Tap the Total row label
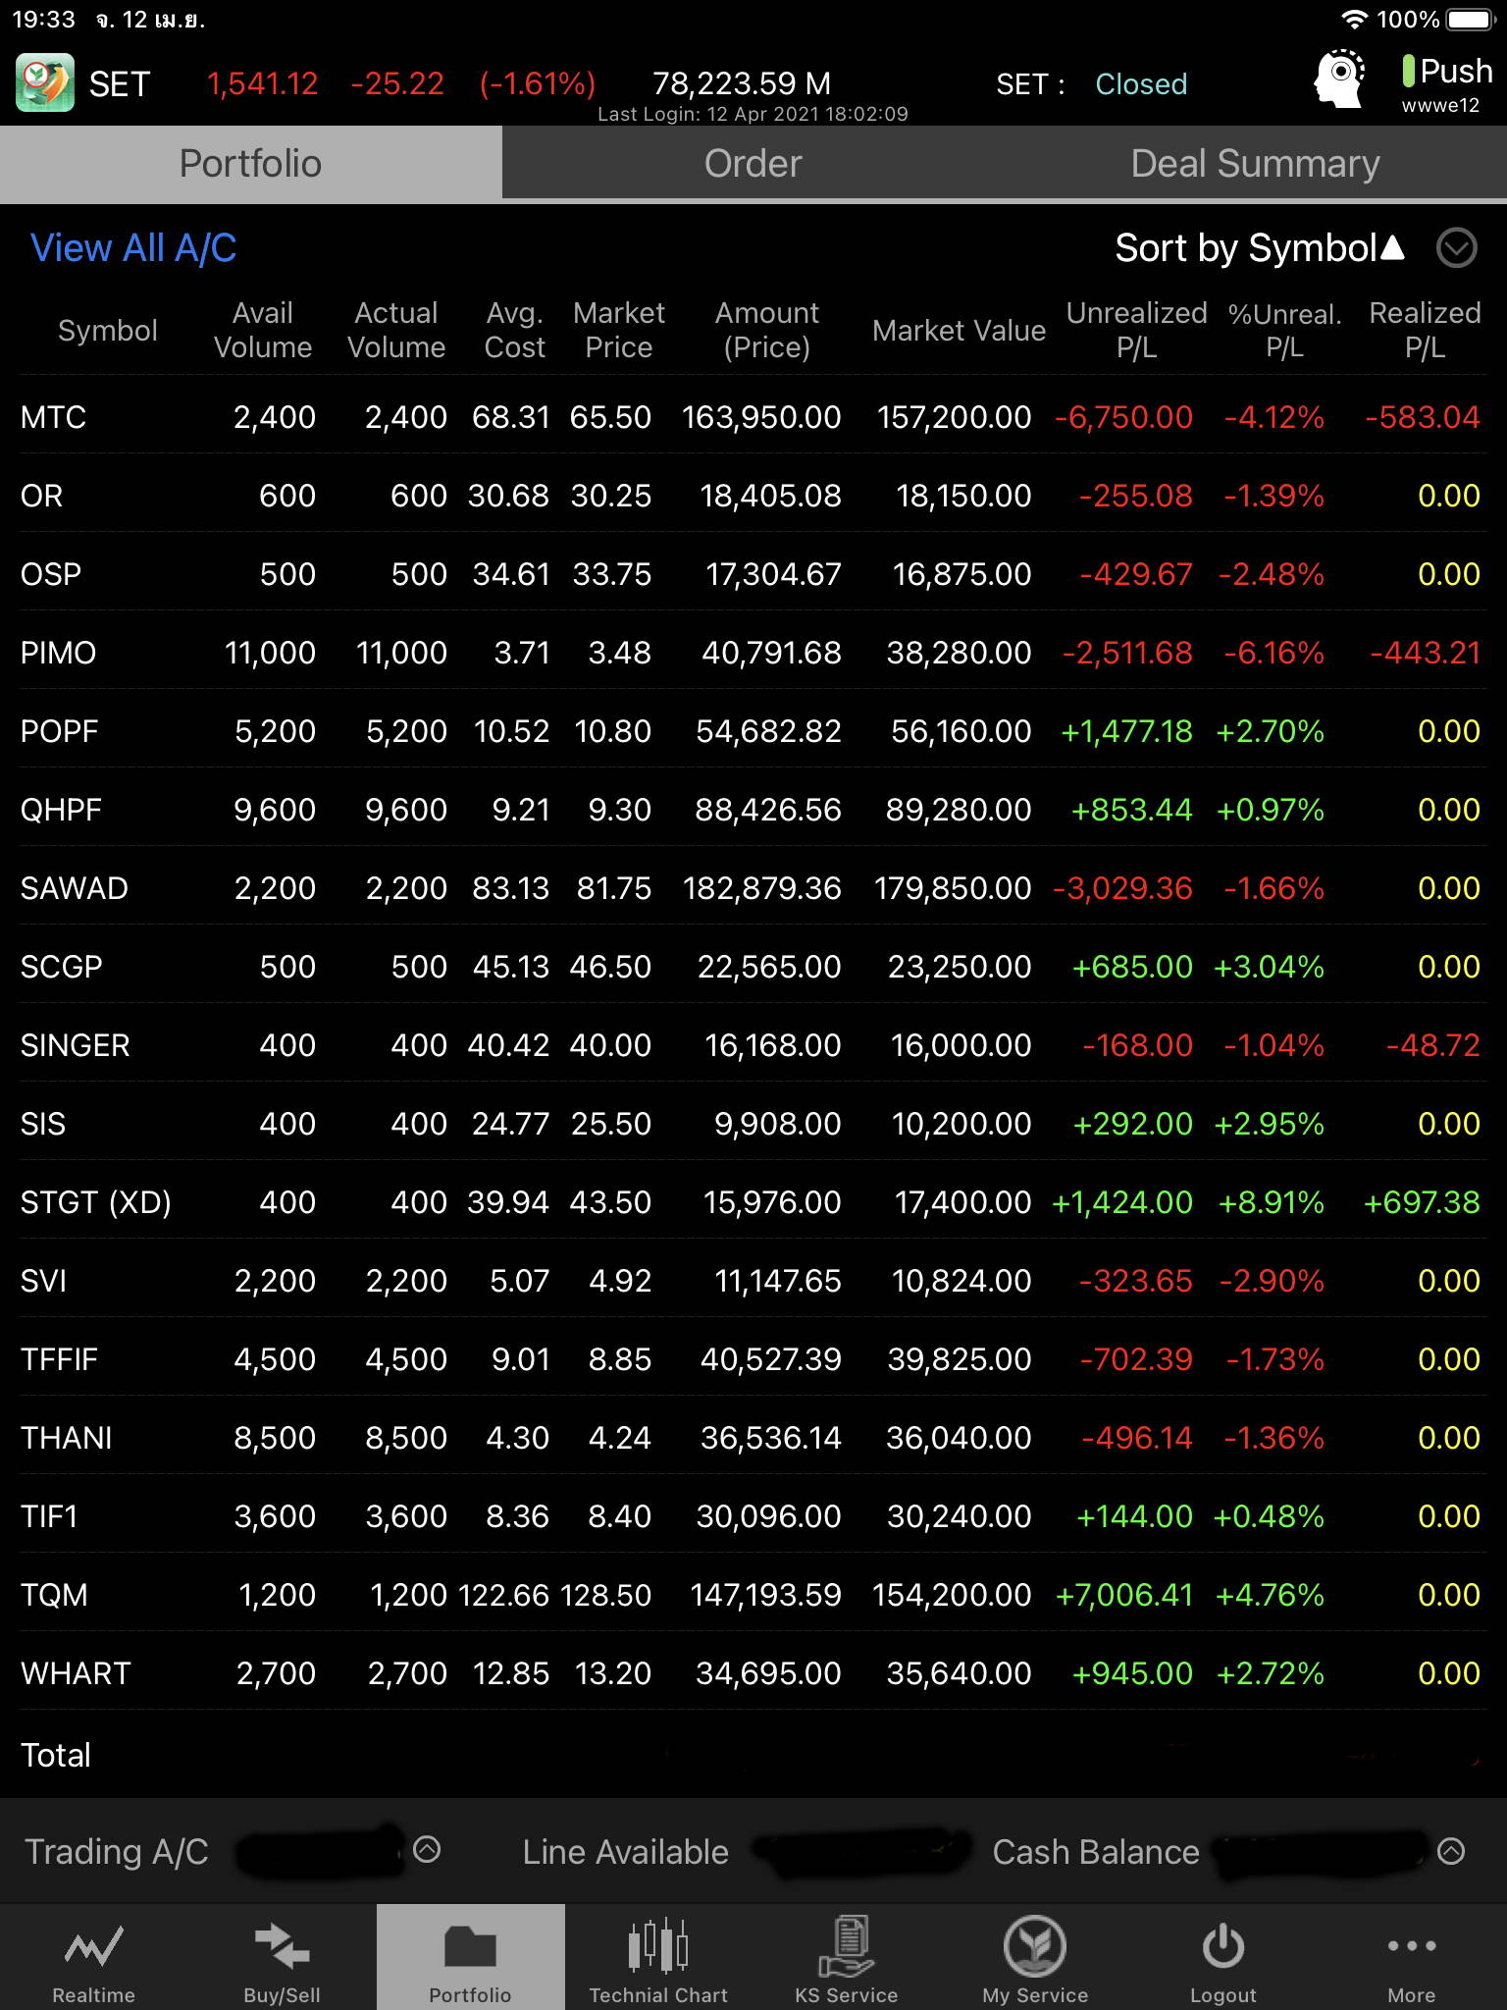The width and height of the screenshot is (1507, 2010). coord(56,1755)
